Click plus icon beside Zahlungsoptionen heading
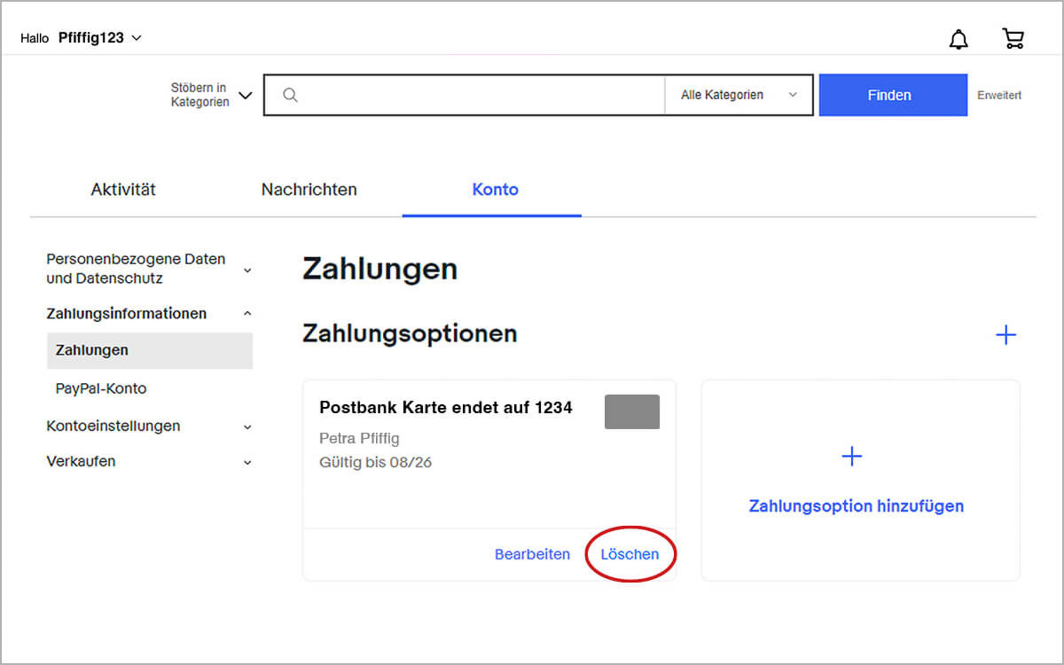 point(1005,335)
